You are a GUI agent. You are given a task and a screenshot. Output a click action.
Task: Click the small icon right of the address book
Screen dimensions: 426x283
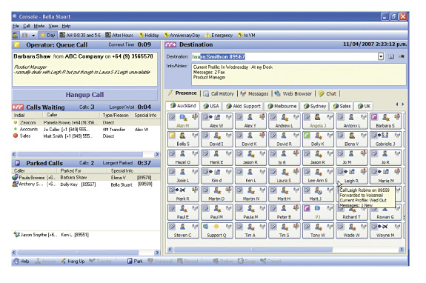(x=402, y=57)
